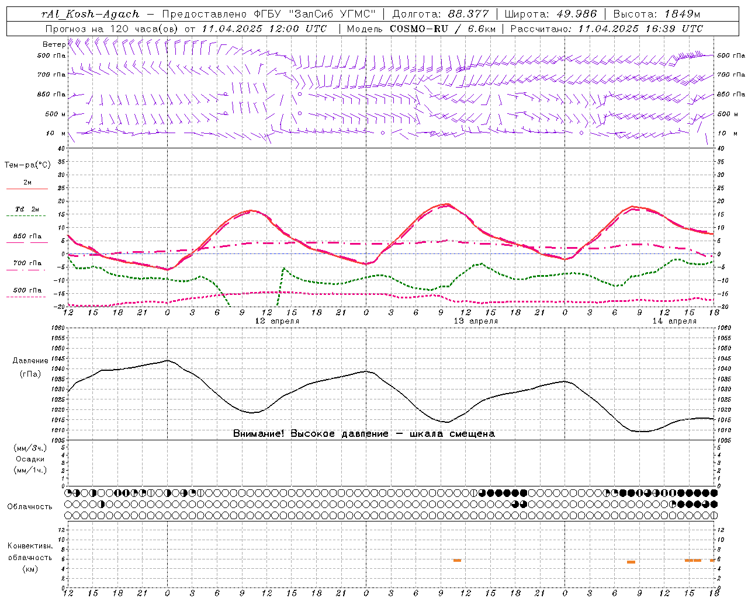Click the (гПа) pressure unit label
Screen dimensions: 748x598
click(x=30, y=374)
